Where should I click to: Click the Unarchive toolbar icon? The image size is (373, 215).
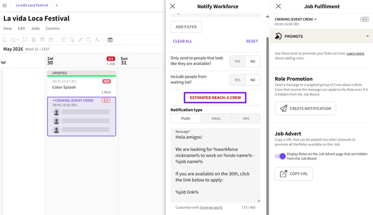tap(51, 40)
